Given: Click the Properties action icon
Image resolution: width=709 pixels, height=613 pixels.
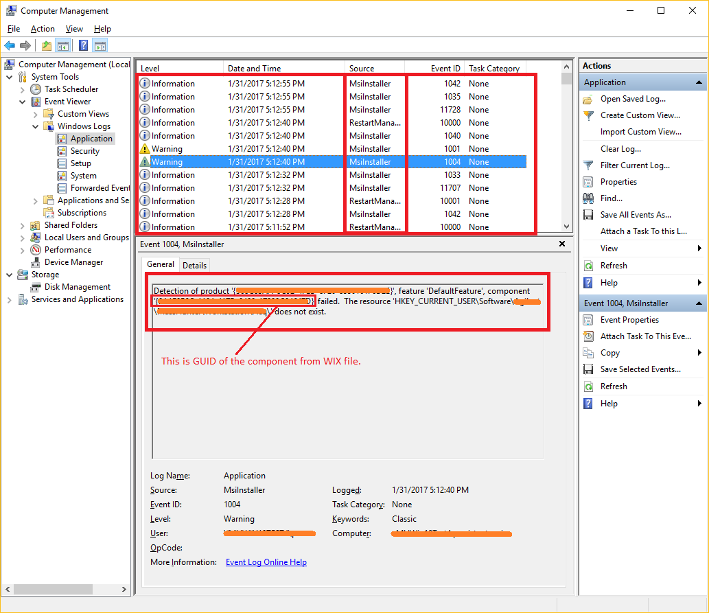Looking at the screenshot, I should click(x=588, y=182).
